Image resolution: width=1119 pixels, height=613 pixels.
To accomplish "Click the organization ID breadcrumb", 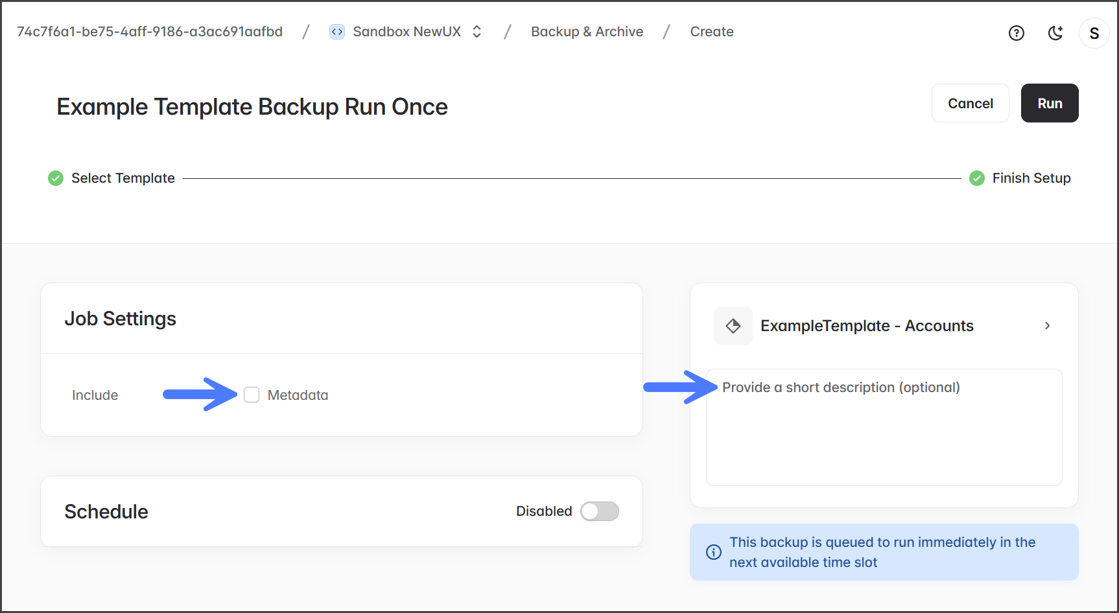I will (x=150, y=32).
